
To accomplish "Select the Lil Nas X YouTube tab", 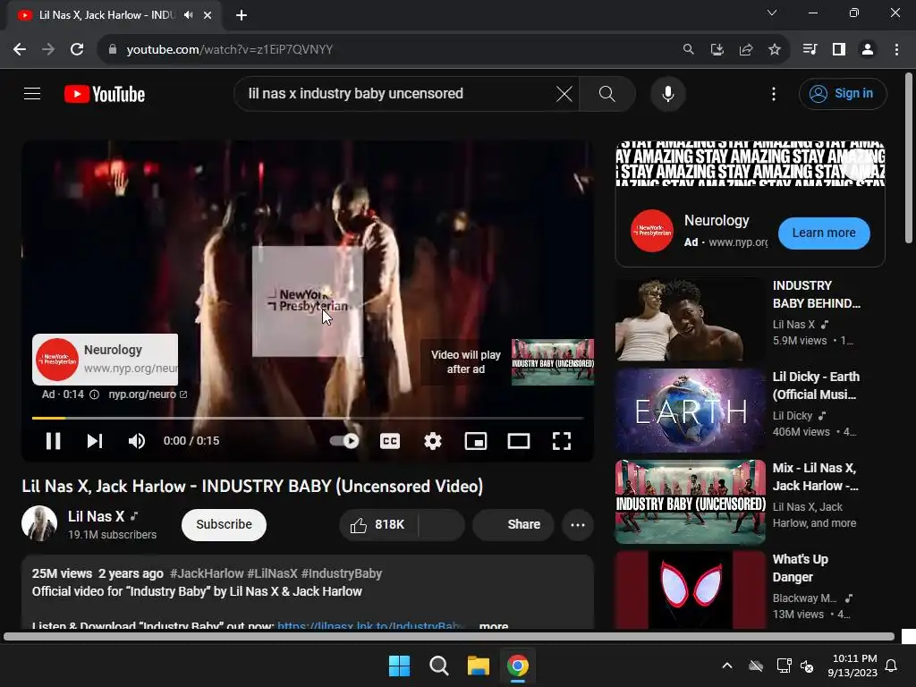I will (114, 15).
